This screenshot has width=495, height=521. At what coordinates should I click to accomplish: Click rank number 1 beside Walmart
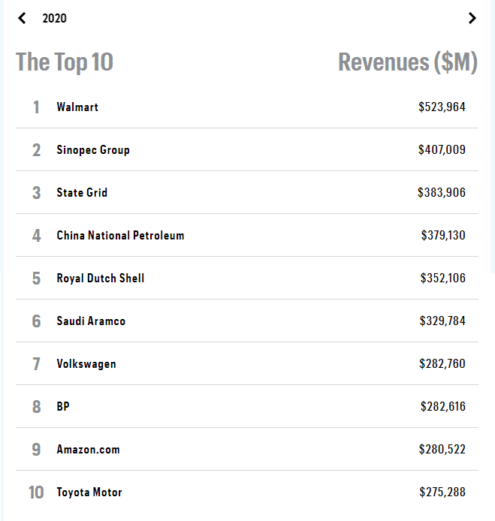tap(36, 107)
